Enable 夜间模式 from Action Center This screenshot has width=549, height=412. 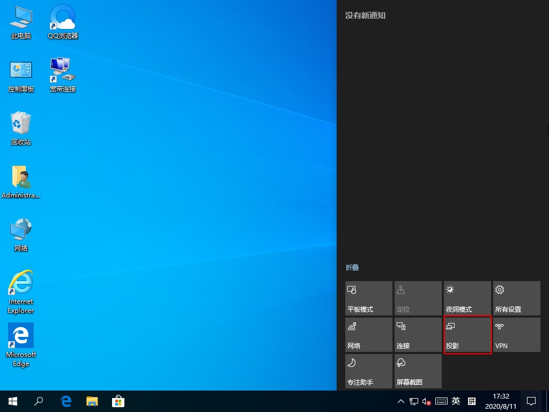pos(467,298)
